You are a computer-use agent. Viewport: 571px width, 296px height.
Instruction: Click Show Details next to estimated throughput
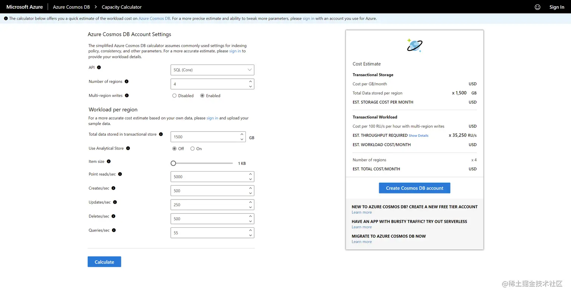(418, 135)
